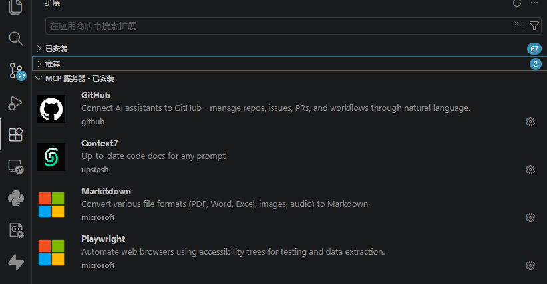Open the Python view in activity bar
This screenshot has width=547, height=284.
coord(15,198)
